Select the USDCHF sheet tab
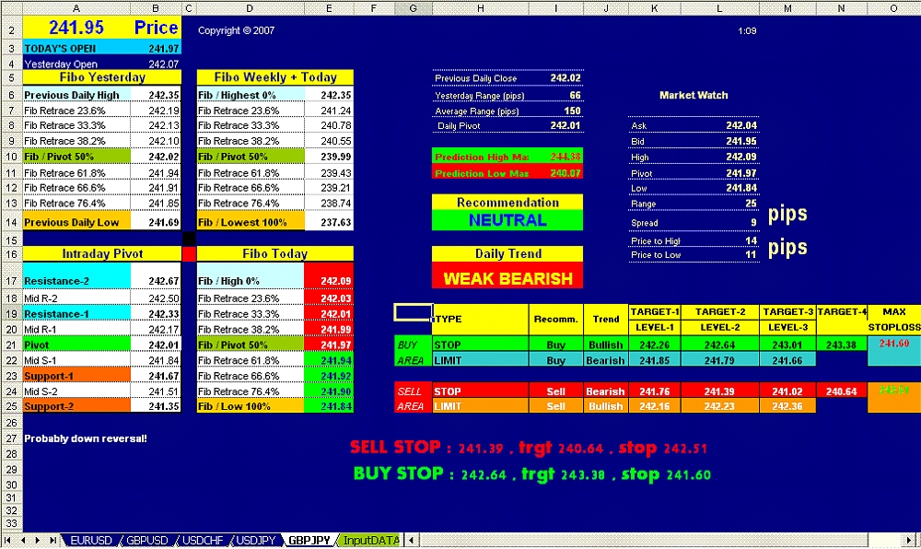The image size is (921, 549). coord(204,541)
